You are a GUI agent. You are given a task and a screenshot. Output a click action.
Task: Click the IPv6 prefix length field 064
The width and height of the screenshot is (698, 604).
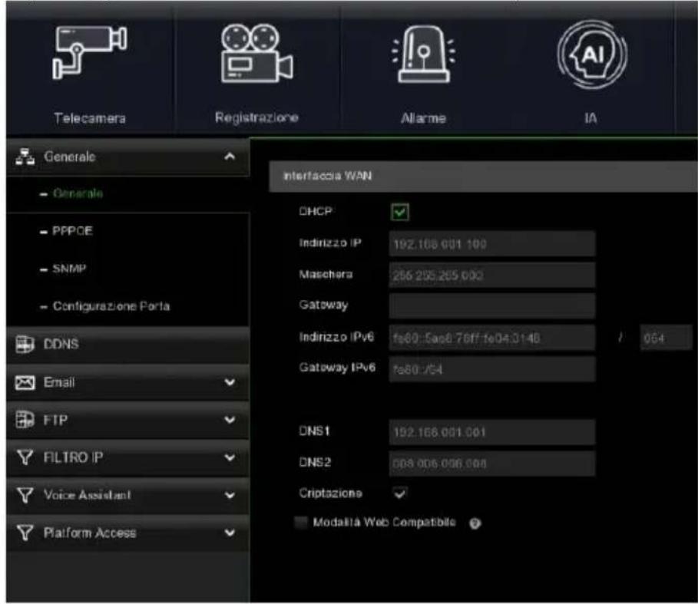coord(666,338)
